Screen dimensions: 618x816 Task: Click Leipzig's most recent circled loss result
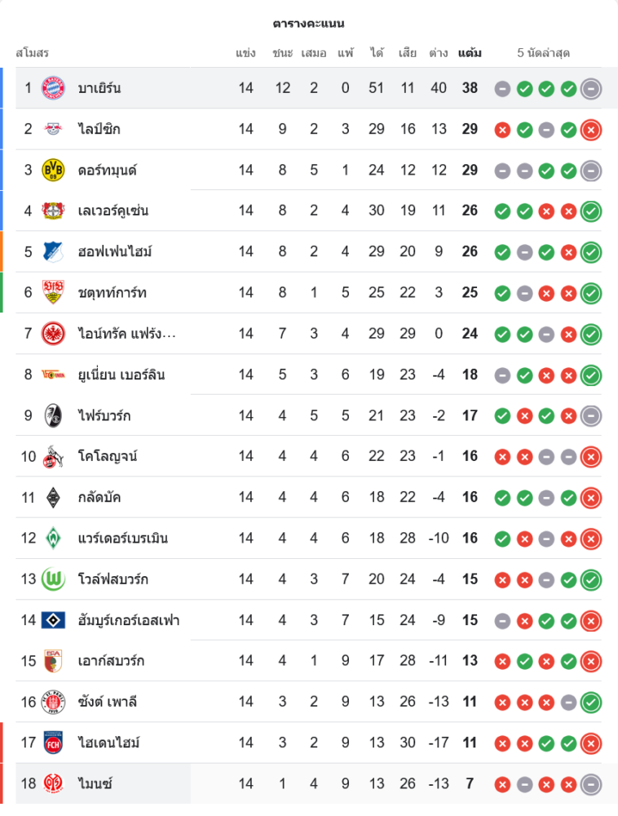591,129
